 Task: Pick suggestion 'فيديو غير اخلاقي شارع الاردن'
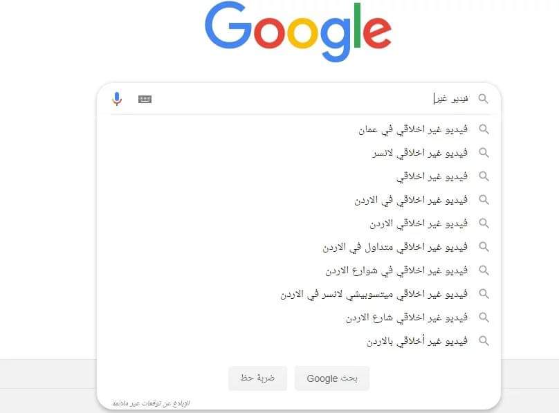(x=407, y=318)
